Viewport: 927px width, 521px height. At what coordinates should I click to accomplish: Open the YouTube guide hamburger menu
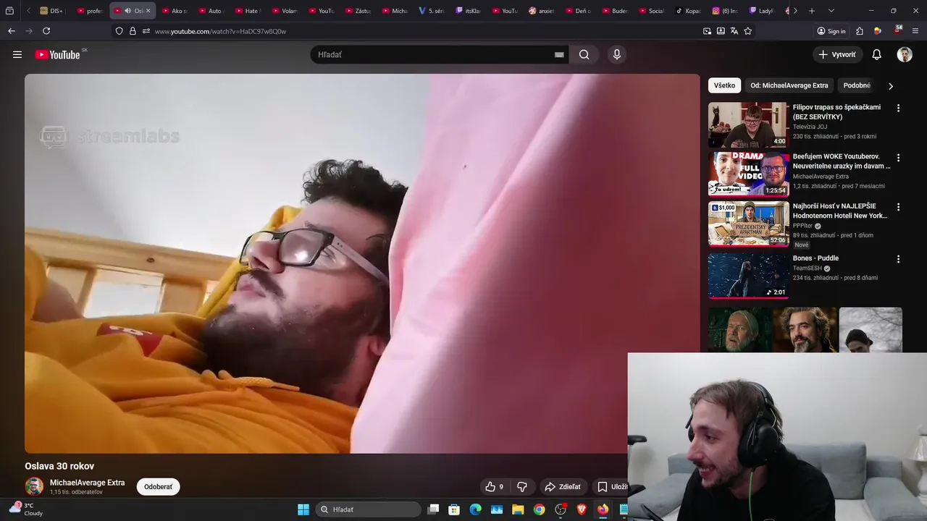pyautogui.click(x=17, y=54)
